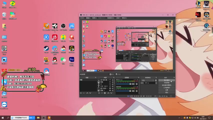Toggle lock on TT text source
The width and height of the screenshot is (213, 120).
(x=112, y=84)
